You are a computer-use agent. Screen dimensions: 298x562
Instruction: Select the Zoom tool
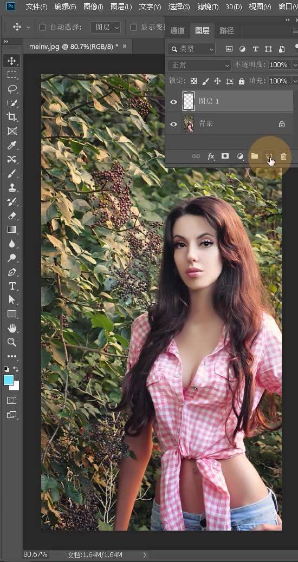tap(12, 342)
